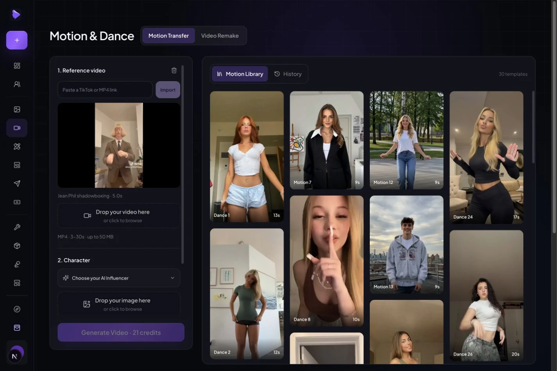Select the Motion 12 template thumbnail

point(407,140)
